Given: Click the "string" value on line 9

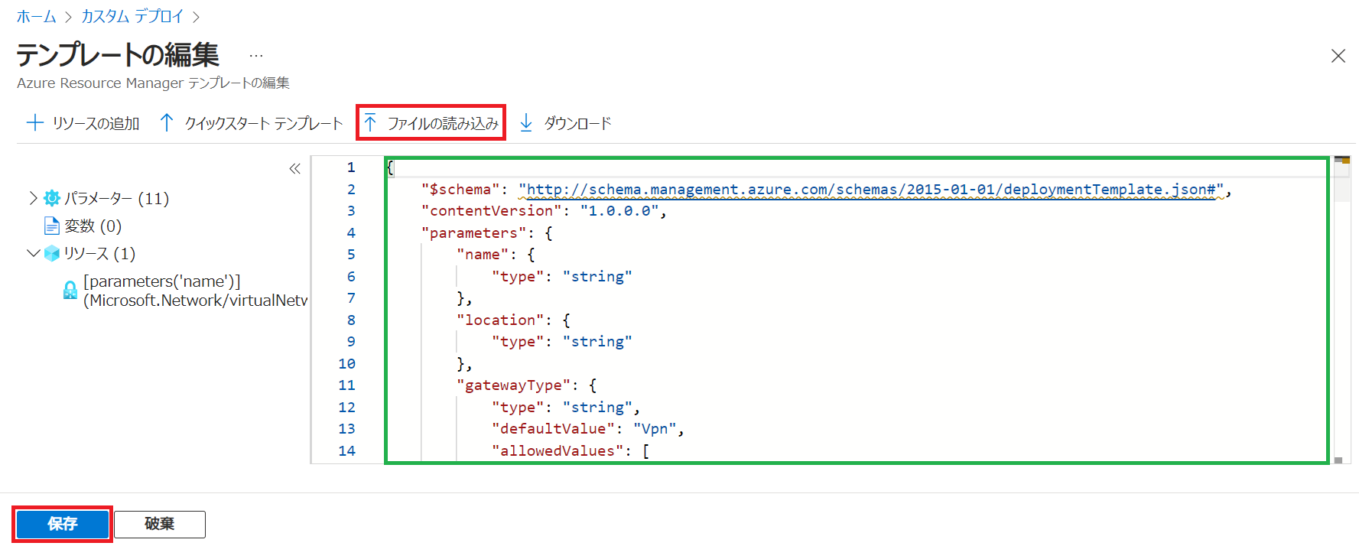Looking at the screenshot, I should pyautogui.click(x=597, y=341).
